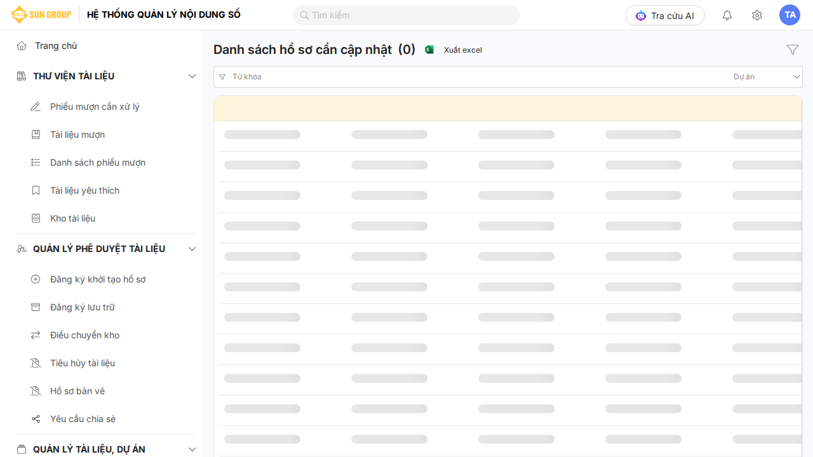The height and width of the screenshot is (457, 813).
Task: Click the Từ khóa keyword filter field
Action: 470,77
